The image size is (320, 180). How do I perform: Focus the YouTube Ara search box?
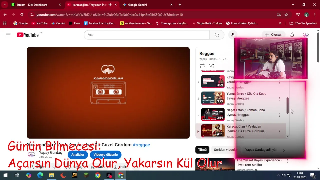click(147, 35)
